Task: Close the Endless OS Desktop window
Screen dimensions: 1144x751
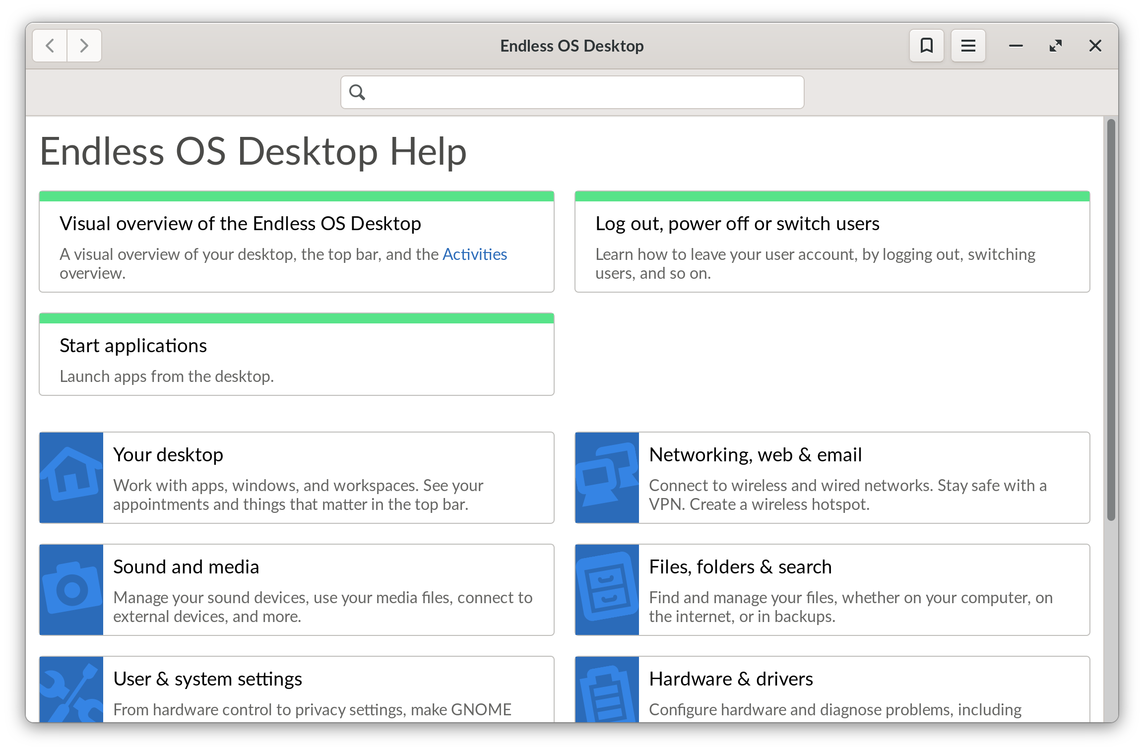Action: pyautogui.click(x=1095, y=46)
